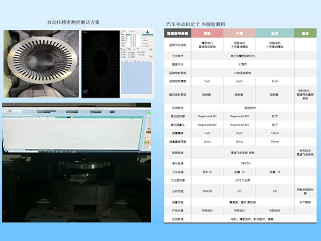The image size is (321, 241).
Task: Click the stator lamination photo
Action: (x=41, y=64)
